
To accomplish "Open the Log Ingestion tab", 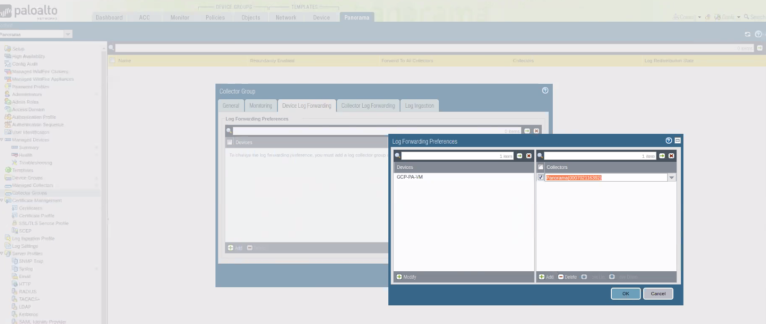I will pyautogui.click(x=419, y=105).
